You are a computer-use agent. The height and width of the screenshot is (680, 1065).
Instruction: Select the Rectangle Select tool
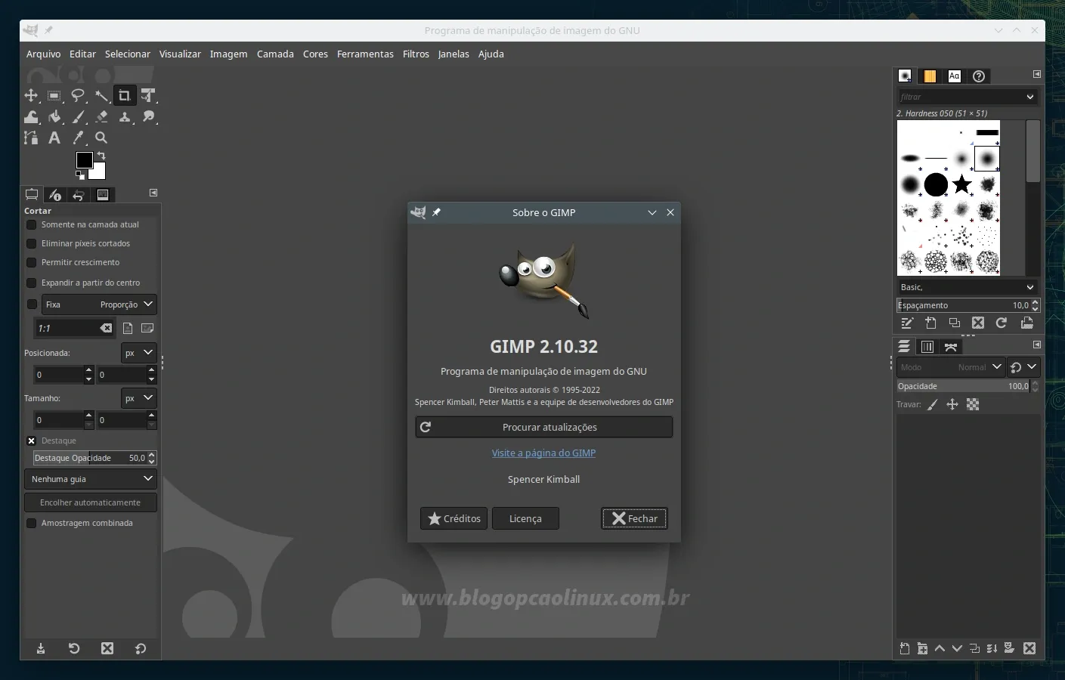coord(54,95)
